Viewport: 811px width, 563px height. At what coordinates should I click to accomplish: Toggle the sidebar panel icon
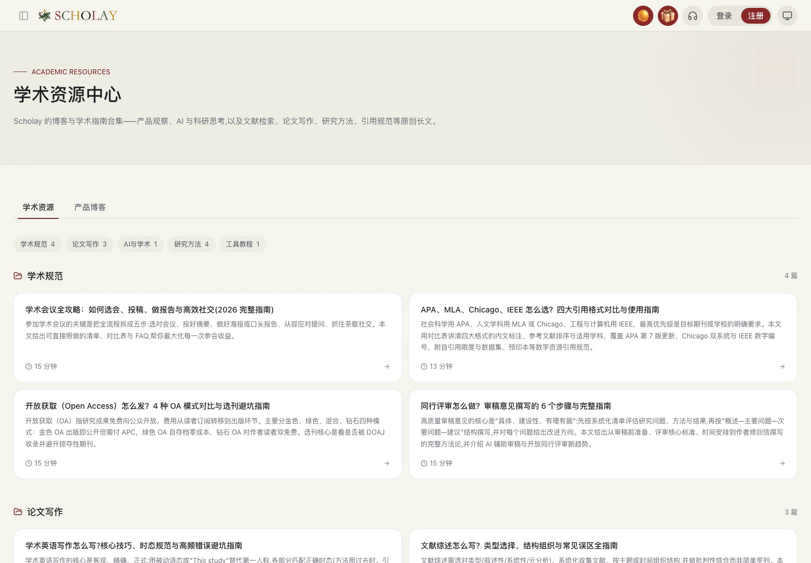[x=24, y=16]
